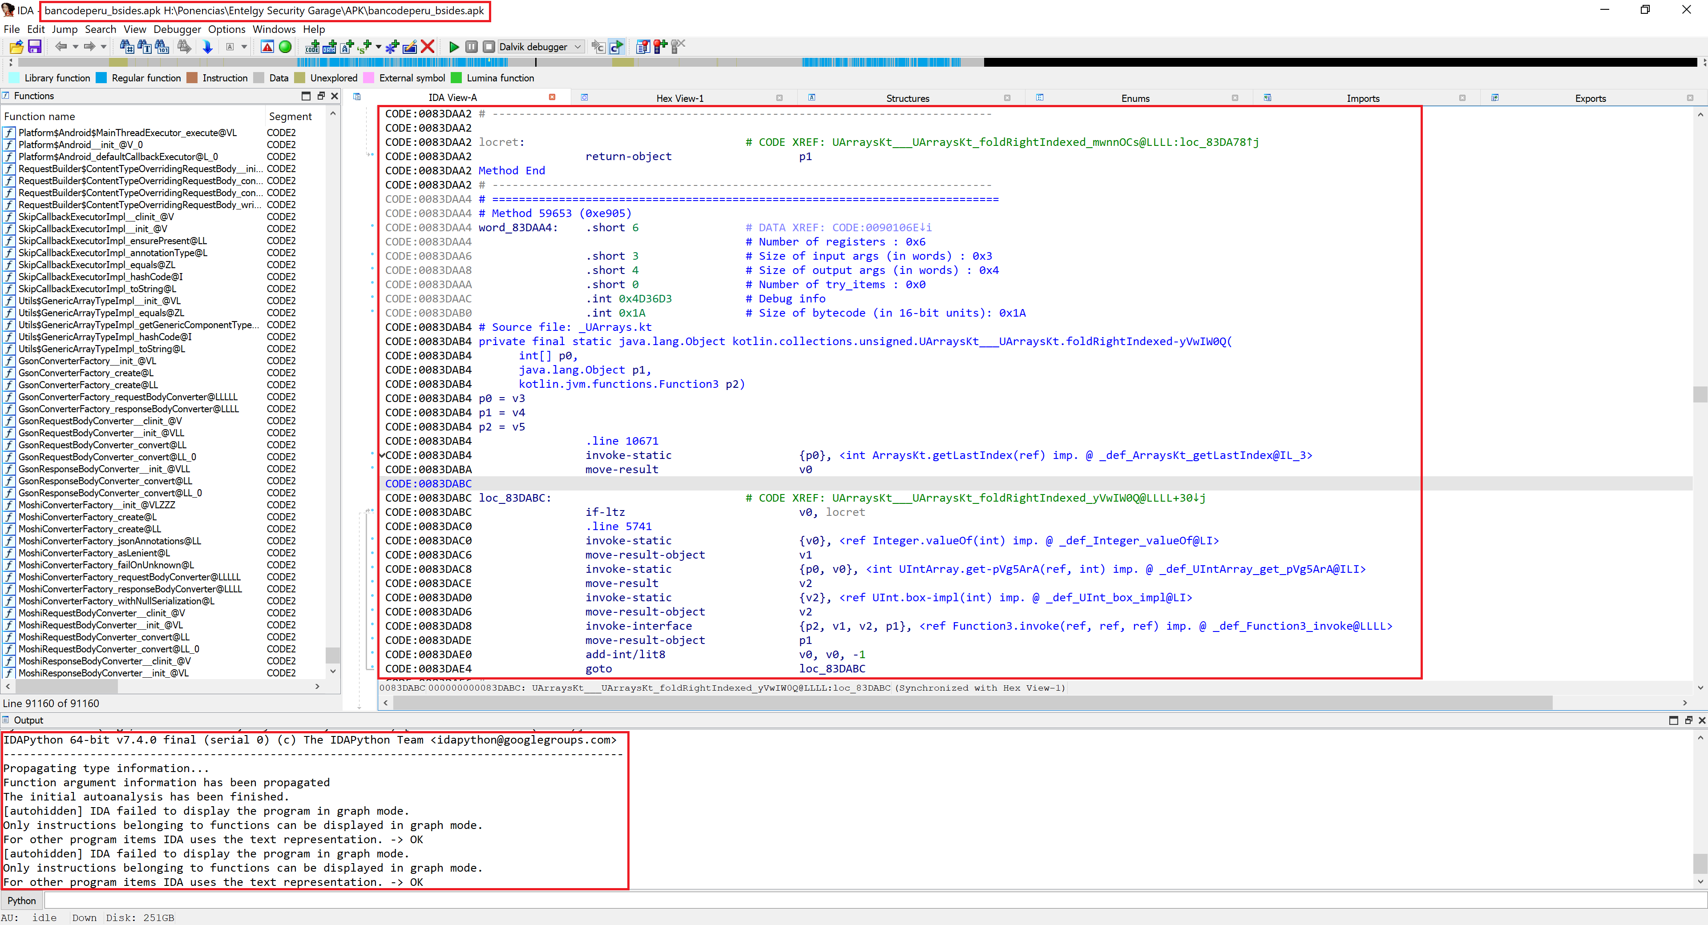Screen dimensions: 1708x925
Task: Open the back-arrow history dropdown
Action: click(x=75, y=46)
